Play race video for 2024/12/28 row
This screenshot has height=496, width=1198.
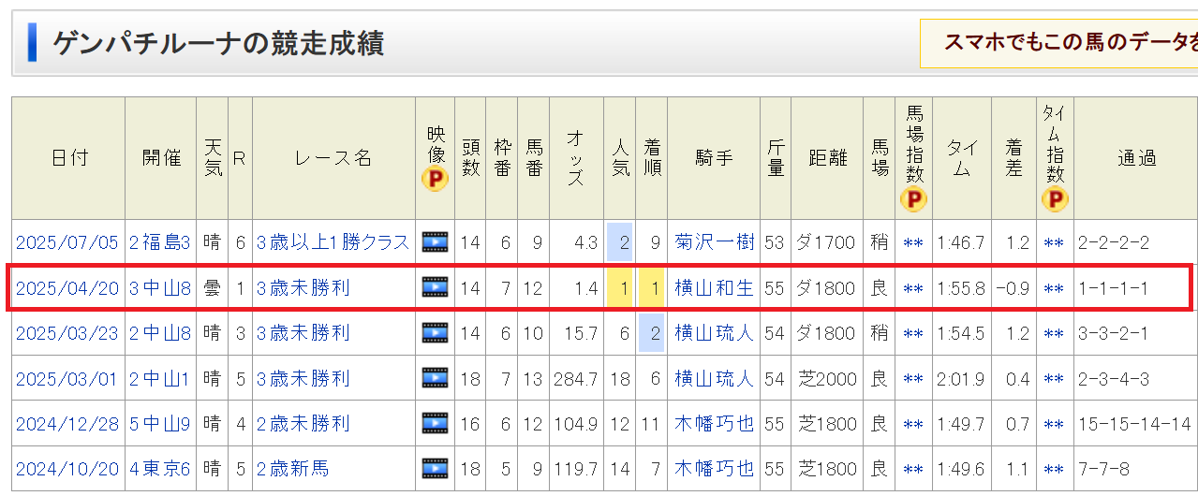(x=436, y=424)
